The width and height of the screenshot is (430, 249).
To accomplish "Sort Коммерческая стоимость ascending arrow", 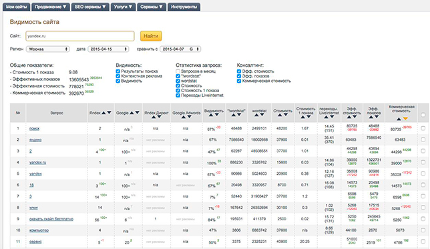I will coord(399,119).
